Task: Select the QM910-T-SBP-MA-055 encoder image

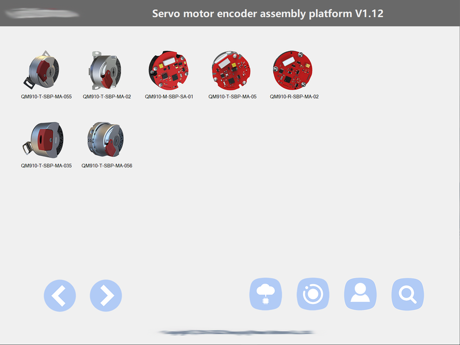Action: 42,69
